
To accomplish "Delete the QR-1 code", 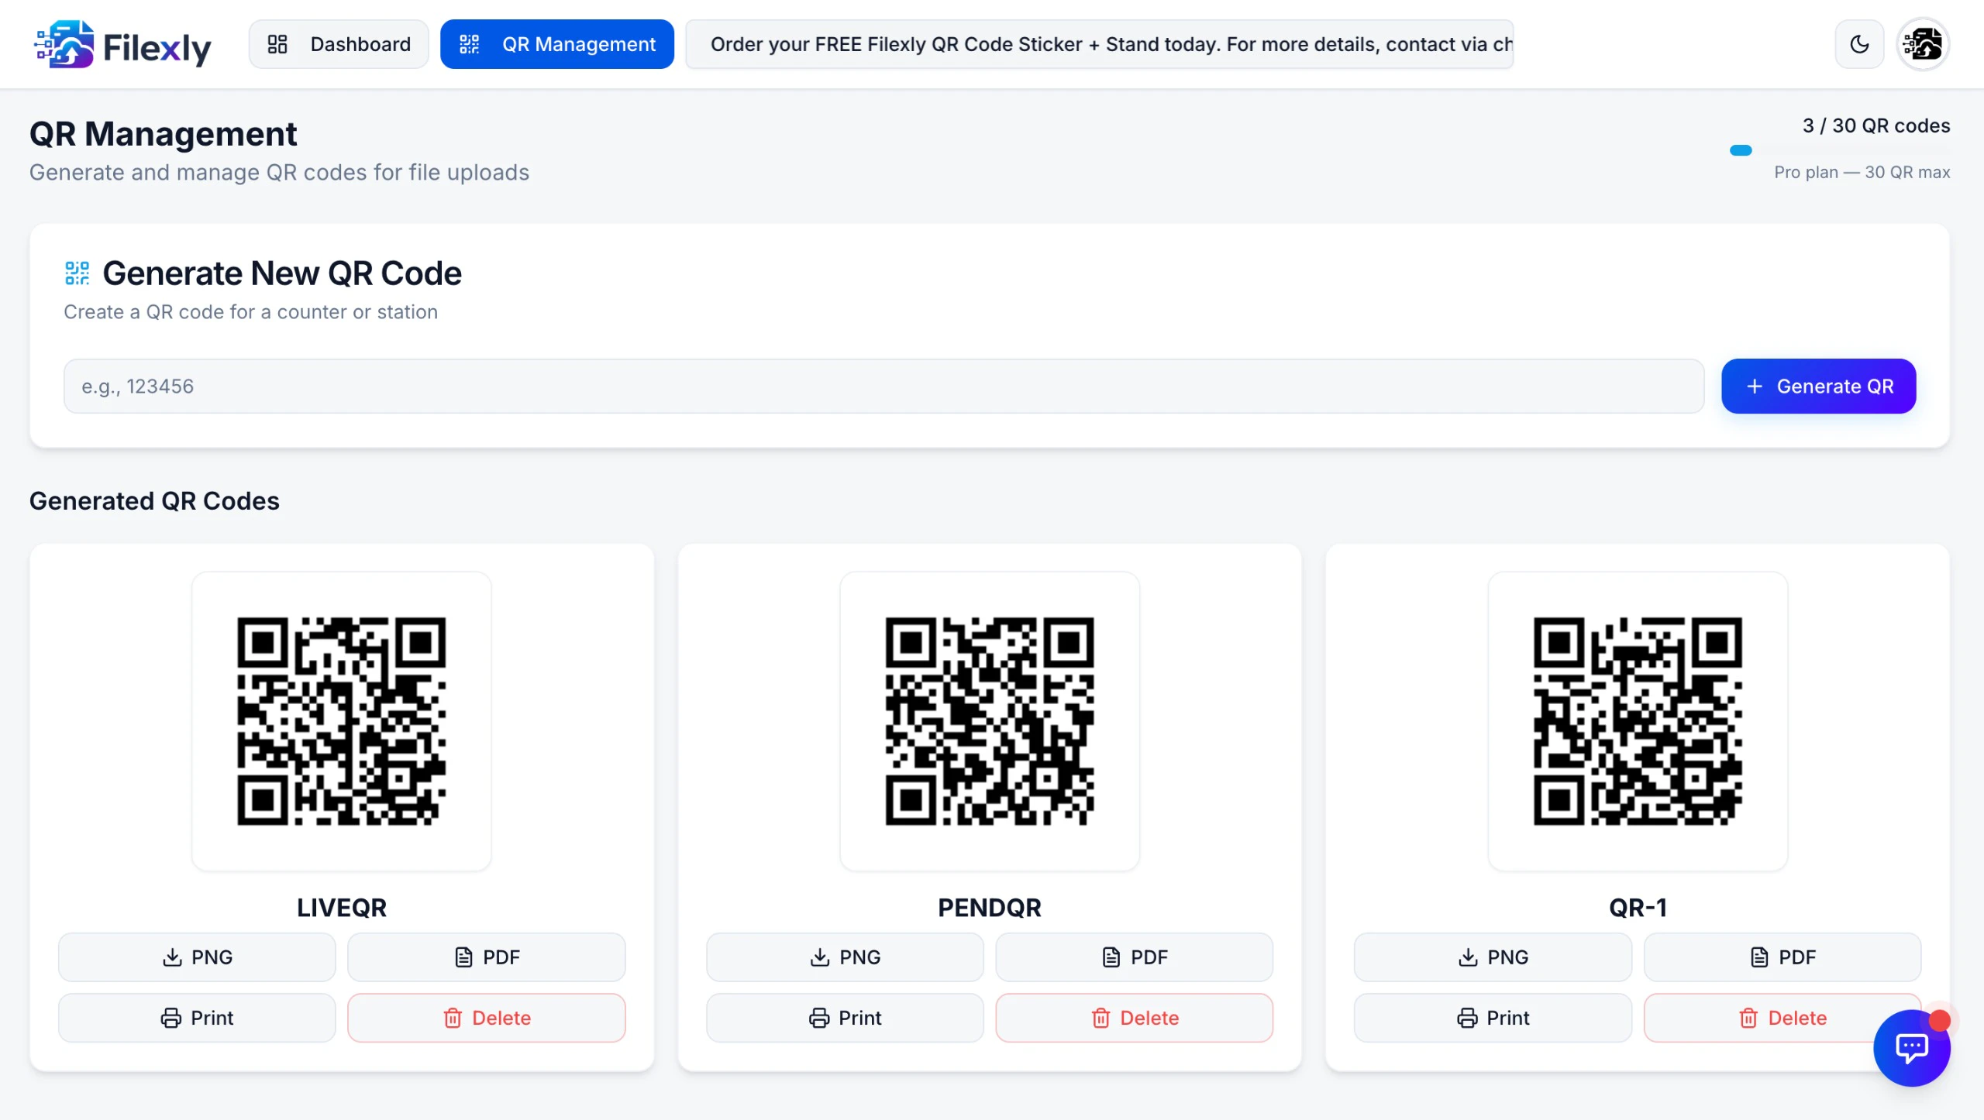I will coord(1782,1017).
